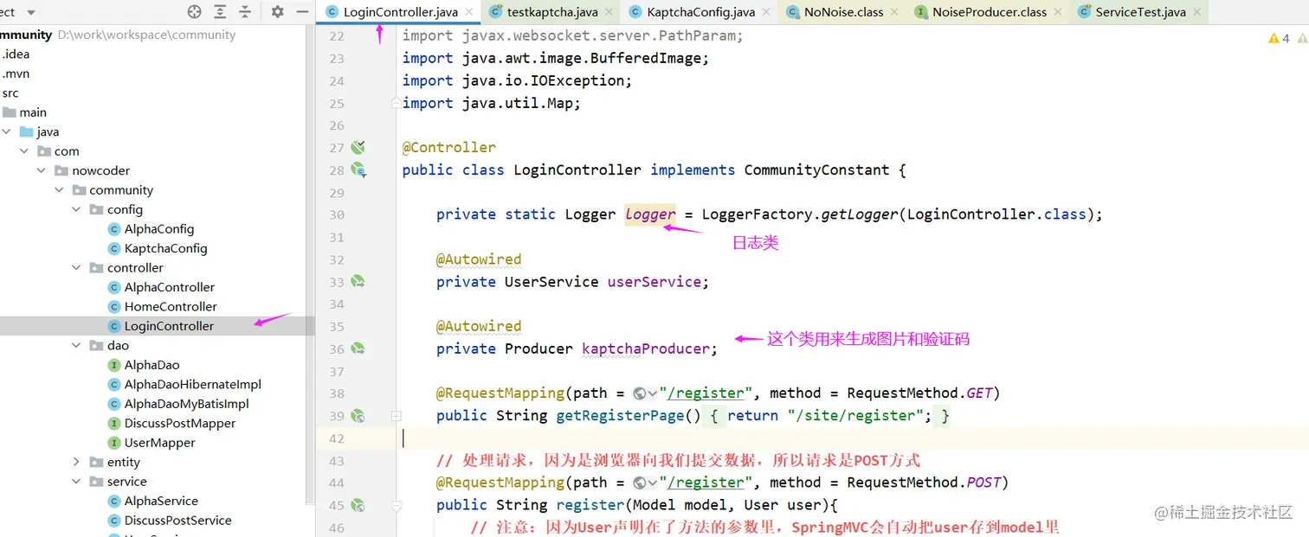Open AlphaDaoHibernateImpl in tree
The width and height of the screenshot is (1309, 537).
tap(193, 385)
